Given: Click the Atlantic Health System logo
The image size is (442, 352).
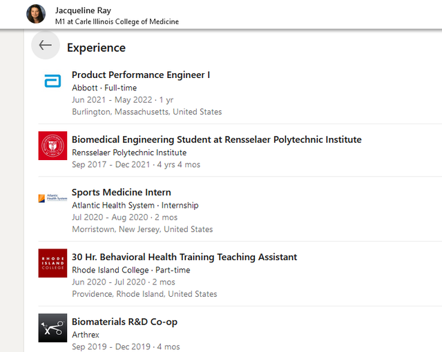Looking at the screenshot, I should tap(52, 198).
